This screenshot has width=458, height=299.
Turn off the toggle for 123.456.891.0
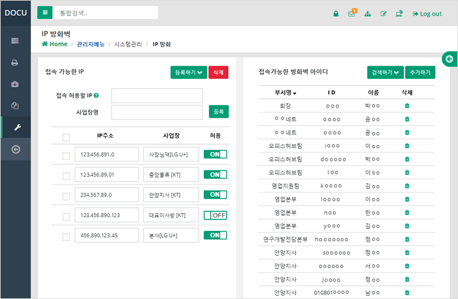215,154
